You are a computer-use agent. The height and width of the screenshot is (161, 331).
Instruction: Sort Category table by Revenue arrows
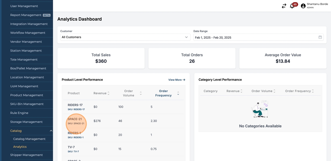[241, 91]
